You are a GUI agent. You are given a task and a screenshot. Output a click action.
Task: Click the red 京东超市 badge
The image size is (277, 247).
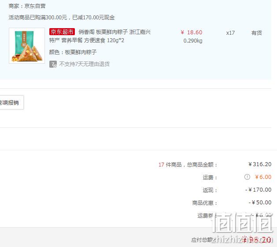point(62,32)
